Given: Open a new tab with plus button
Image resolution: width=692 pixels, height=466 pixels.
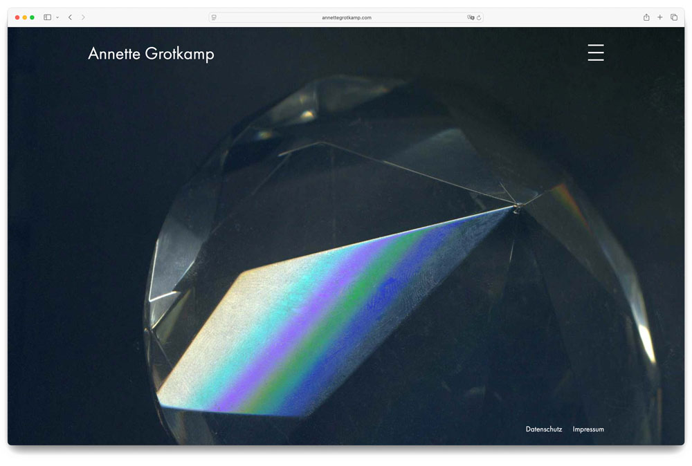Looking at the screenshot, I should (x=660, y=17).
